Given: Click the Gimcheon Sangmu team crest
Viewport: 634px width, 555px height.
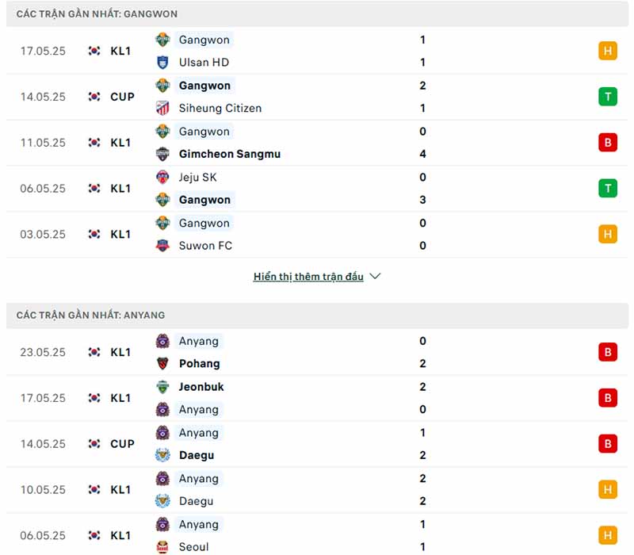Looking at the screenshot, I should point(162,154).
